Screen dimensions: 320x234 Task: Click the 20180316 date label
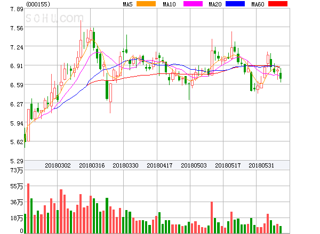(92, 165)
